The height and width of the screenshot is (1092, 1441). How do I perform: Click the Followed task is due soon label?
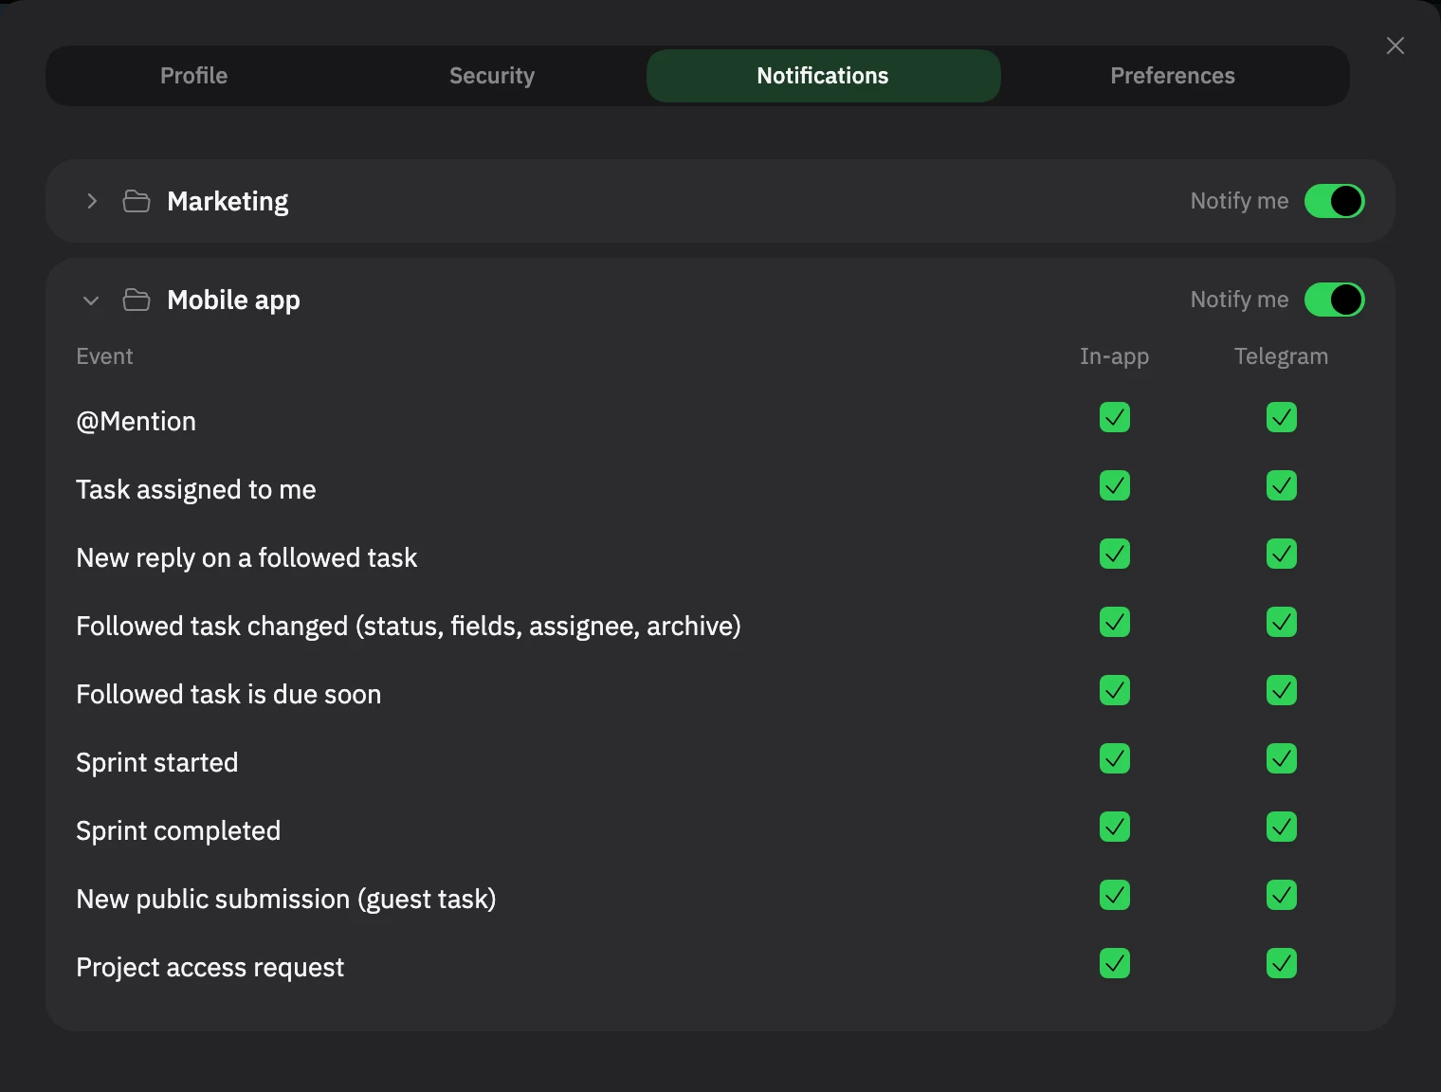[228, 695]
